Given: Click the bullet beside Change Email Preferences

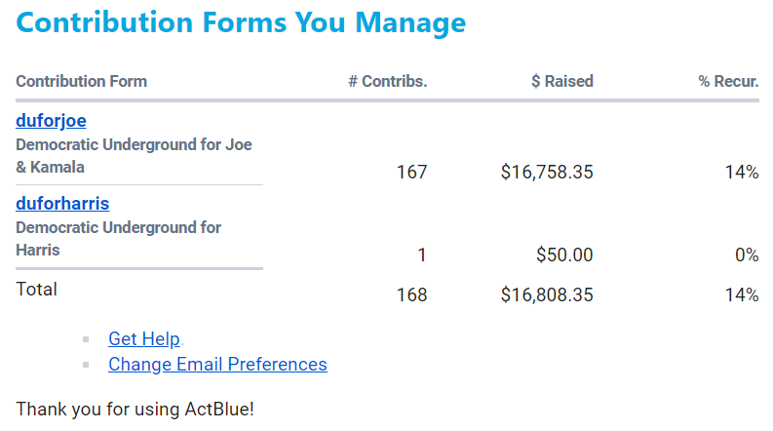Looking at the screenshot, I should (x=86, y=365).
